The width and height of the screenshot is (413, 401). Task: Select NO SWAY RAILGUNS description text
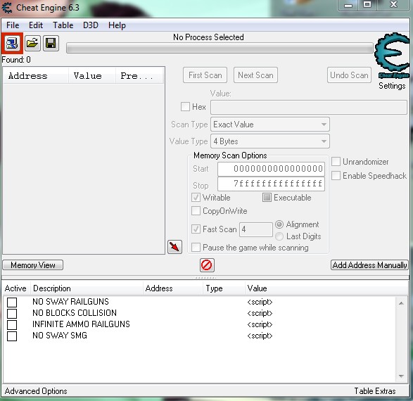(x=70, y=302)
